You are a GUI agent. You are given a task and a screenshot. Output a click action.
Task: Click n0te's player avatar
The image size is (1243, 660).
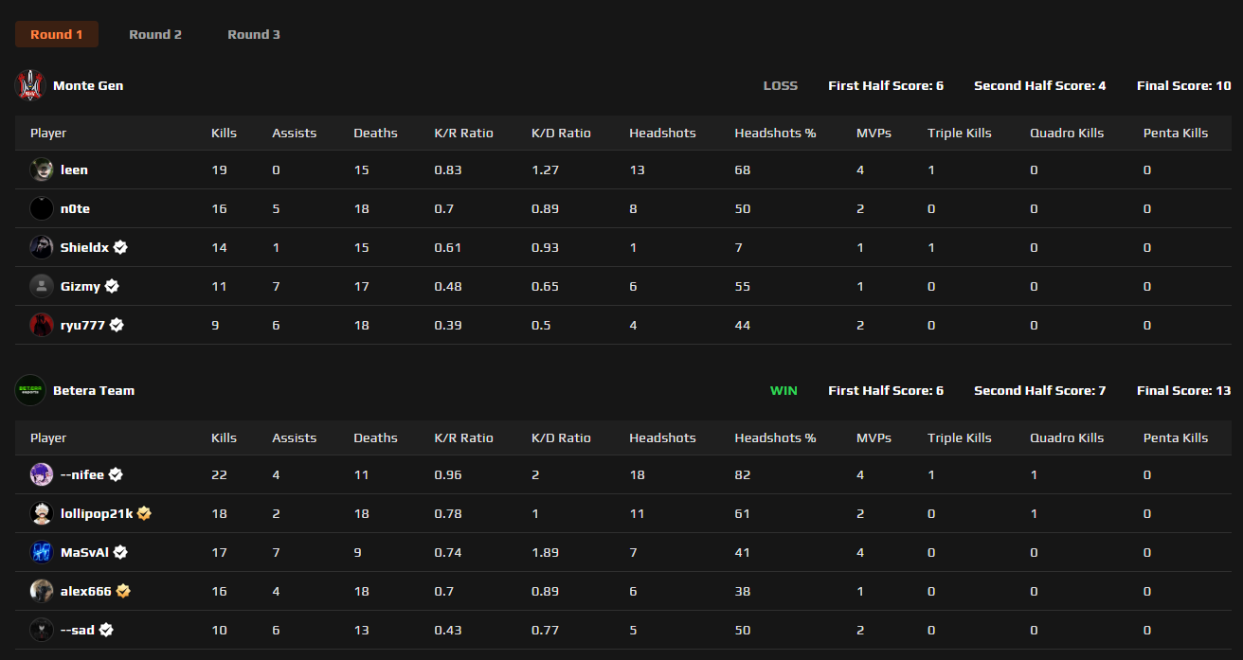[42, 209]
